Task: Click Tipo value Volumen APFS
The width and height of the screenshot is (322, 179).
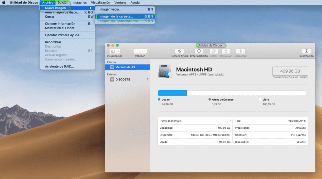Action: coord(297,121)
